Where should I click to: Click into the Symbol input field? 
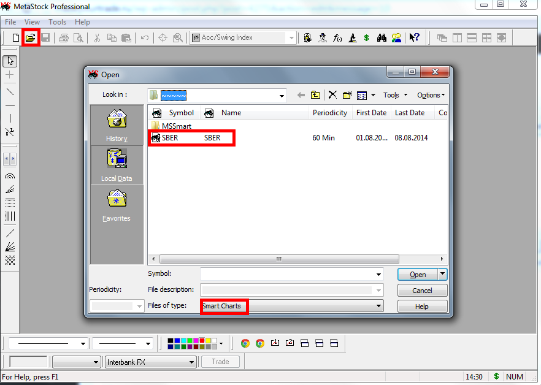[288, 275]
